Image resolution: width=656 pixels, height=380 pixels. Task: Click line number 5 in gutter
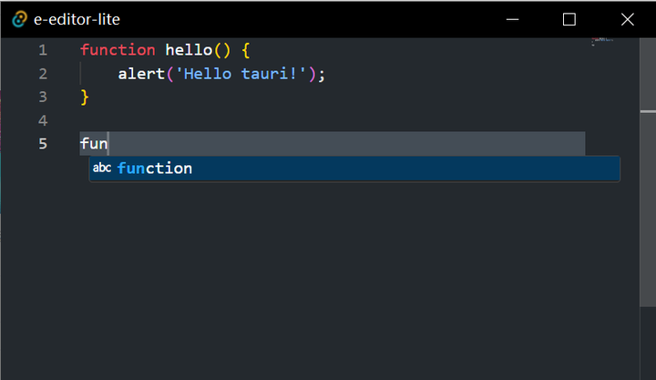[x=42, y=144]
